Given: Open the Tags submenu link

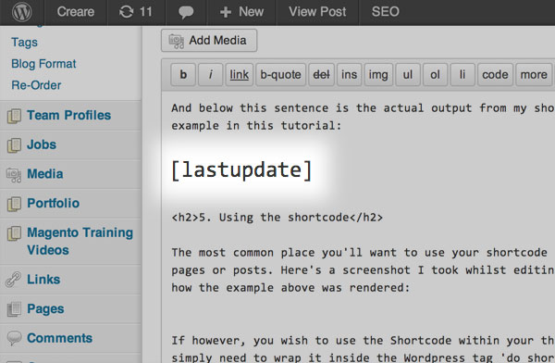Looking at the screenshot, I should (x=24, y=43).
